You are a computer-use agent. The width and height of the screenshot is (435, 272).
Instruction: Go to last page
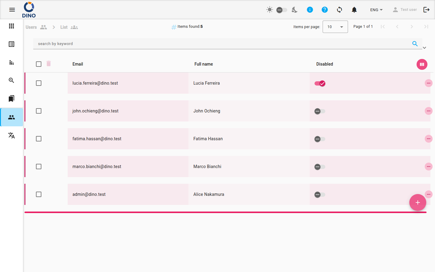click(x=426, y=27)
